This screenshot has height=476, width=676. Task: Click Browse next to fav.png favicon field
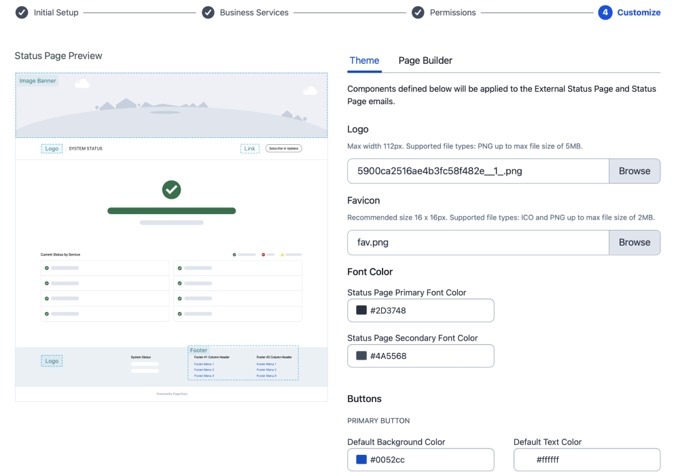point(635,242)
